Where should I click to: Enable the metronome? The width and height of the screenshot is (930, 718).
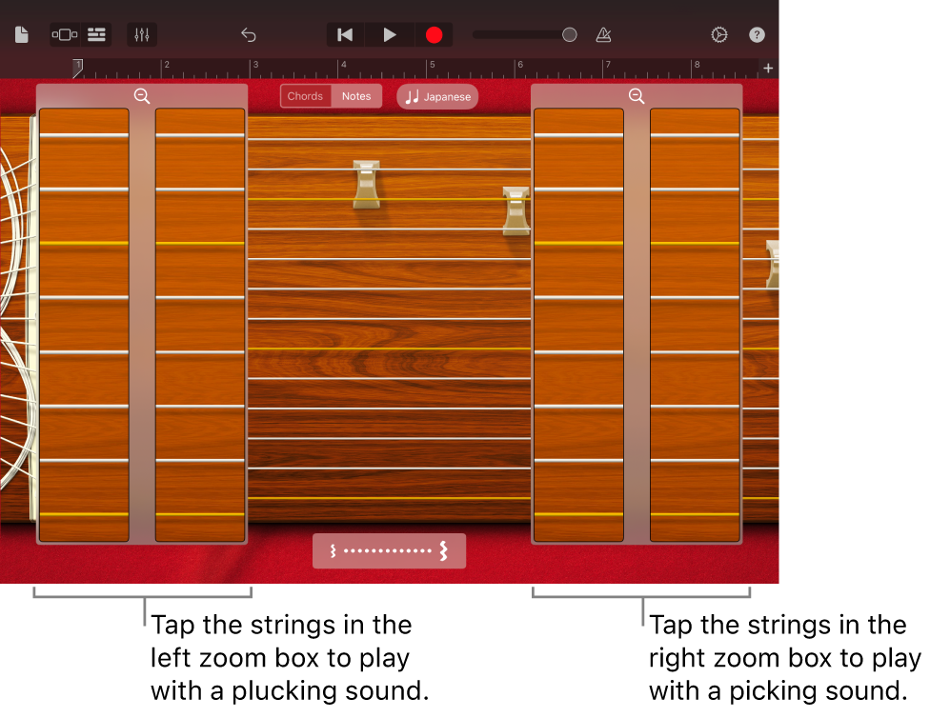(603, 34)
